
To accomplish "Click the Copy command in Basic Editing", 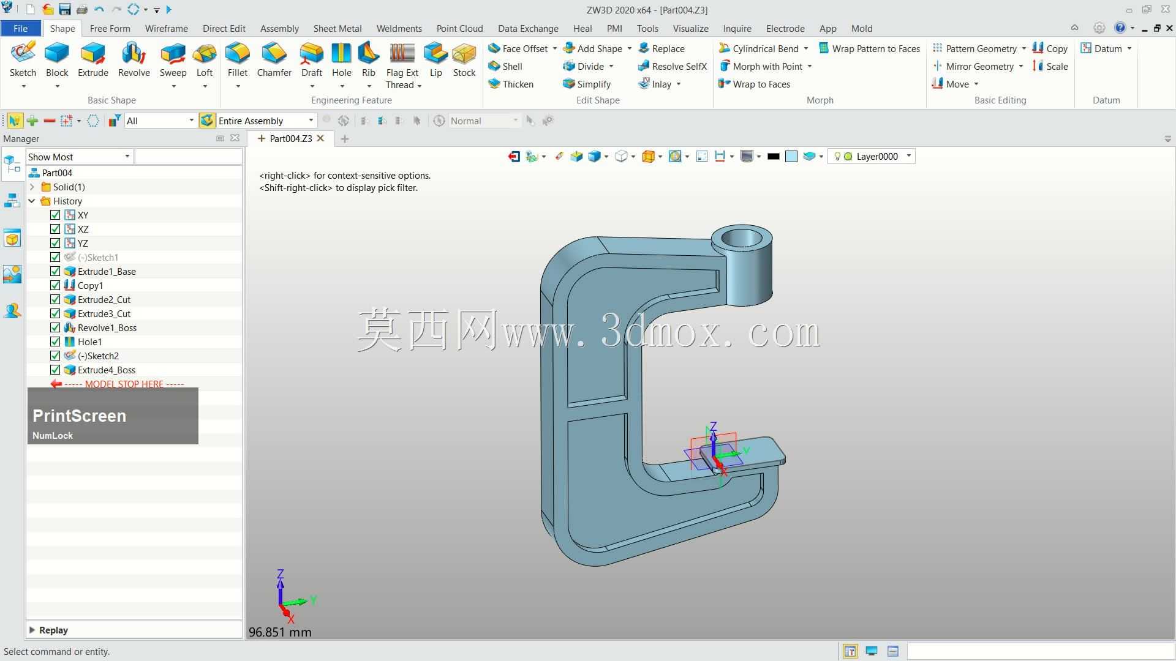I will 1050,48.
